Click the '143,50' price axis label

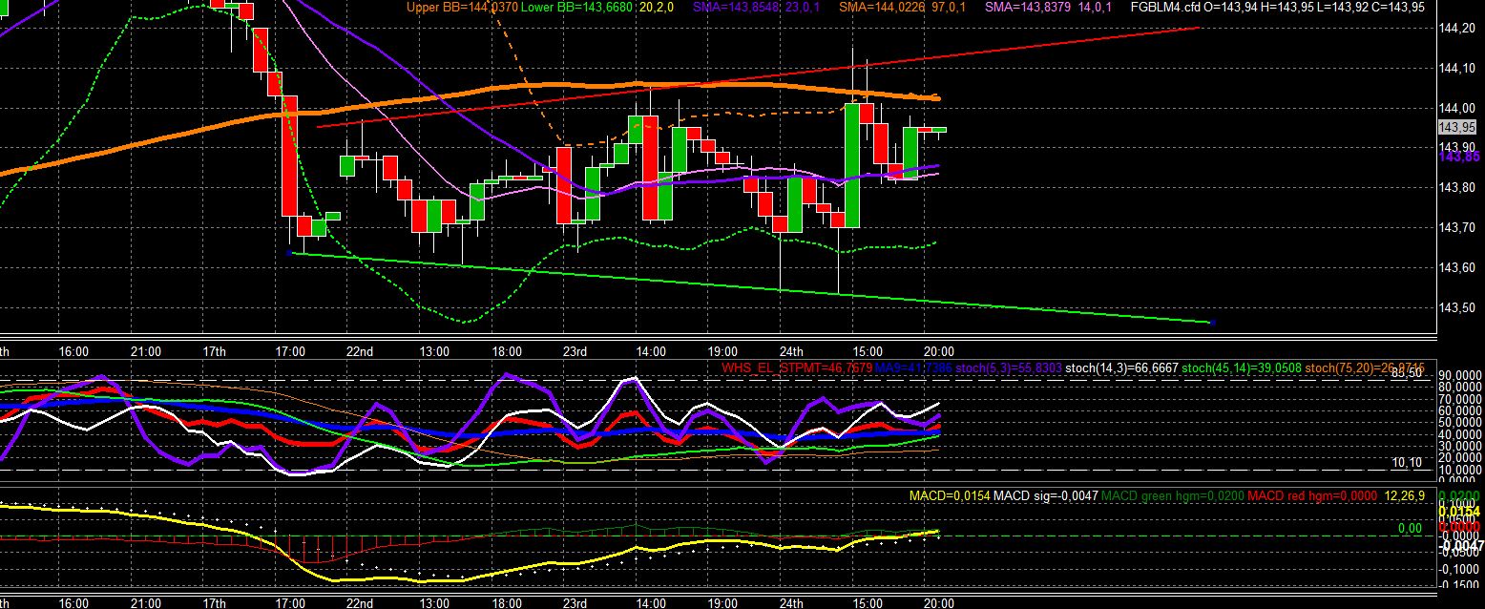coord(1456,308)
